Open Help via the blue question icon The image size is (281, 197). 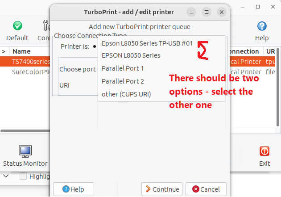pos(262,26)
